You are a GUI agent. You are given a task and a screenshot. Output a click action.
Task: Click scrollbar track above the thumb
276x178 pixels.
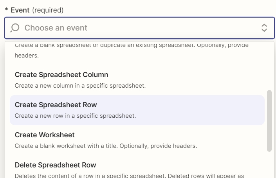coord(269,66)
